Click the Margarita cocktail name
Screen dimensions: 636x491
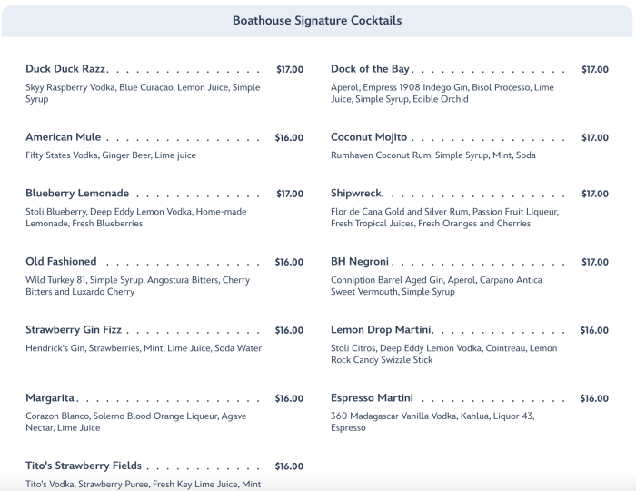[x=51, y=398]
